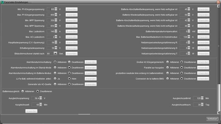Apply Netzeinspeiseleistungskalibrierung T setting
The image size is (221, 124).
[x=203, y=54]
